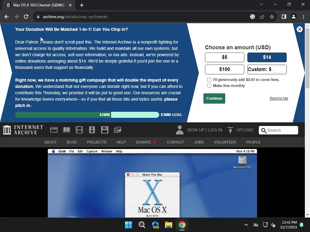Bookmark this tab with star icon
This screenshot has width=310, height=232.
[272, 17]
